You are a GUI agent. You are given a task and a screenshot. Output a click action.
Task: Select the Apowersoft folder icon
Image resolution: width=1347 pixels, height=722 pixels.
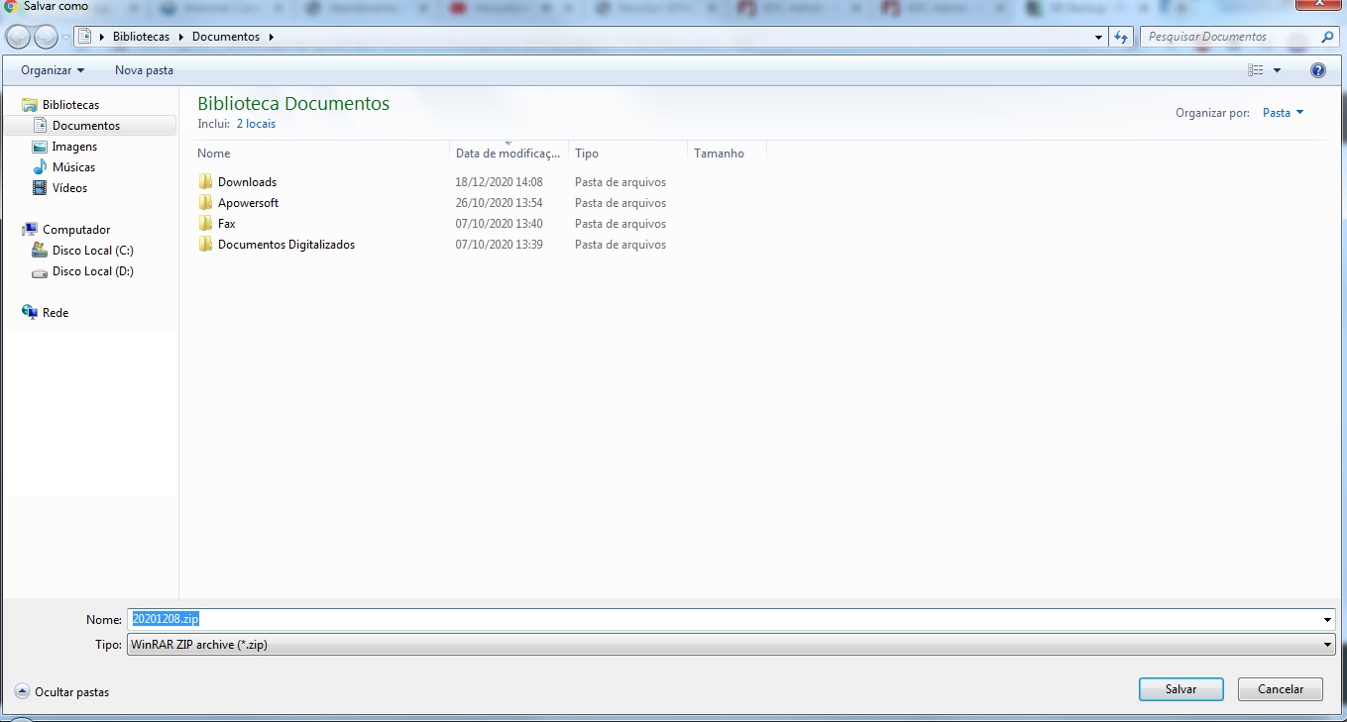coord(206,203)
